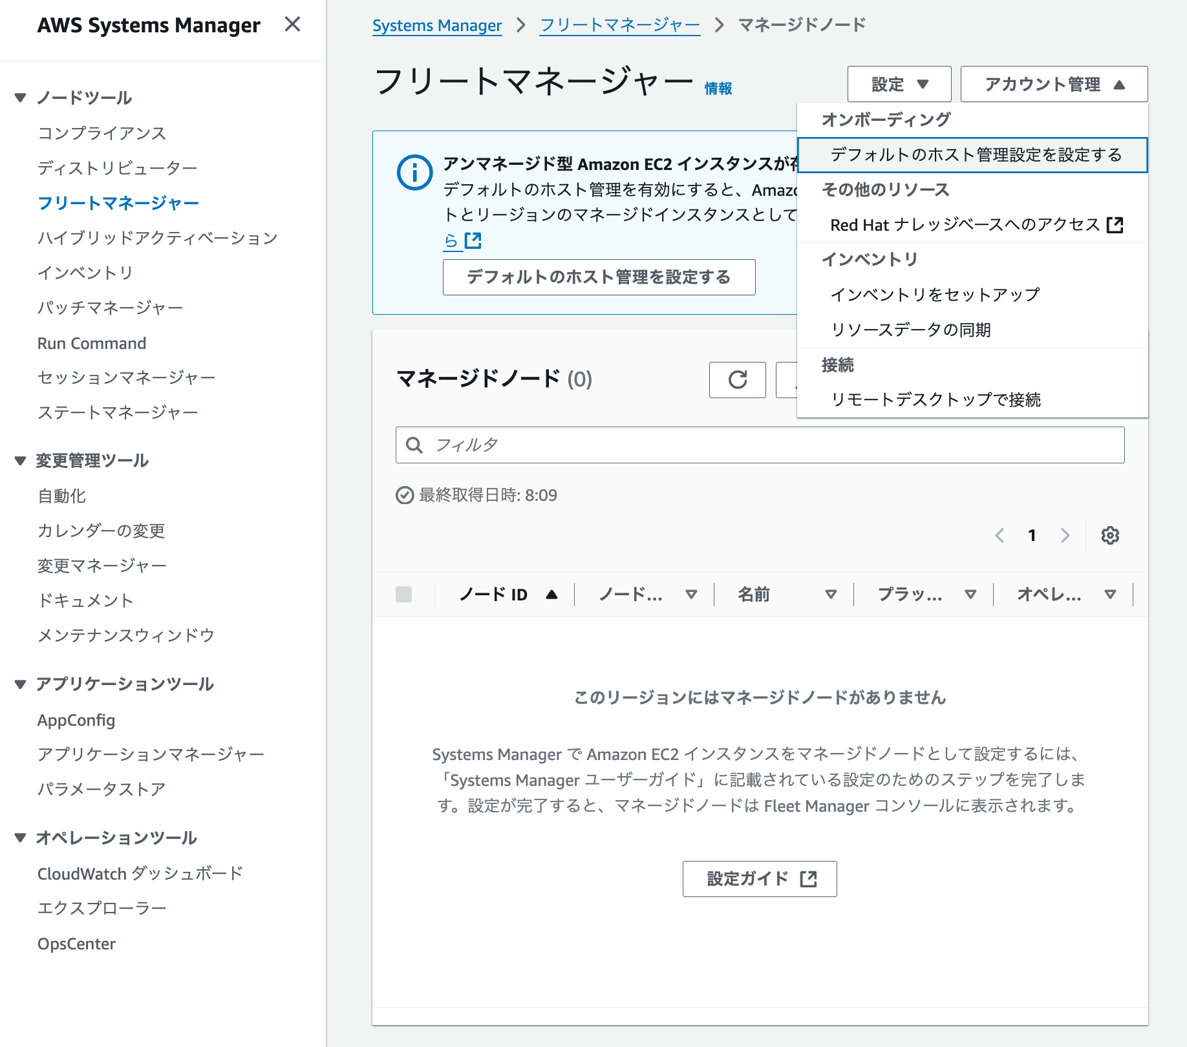1187x1047 pixels.
Task: Open the 設定ガイド button
Action: pos(760,879)
